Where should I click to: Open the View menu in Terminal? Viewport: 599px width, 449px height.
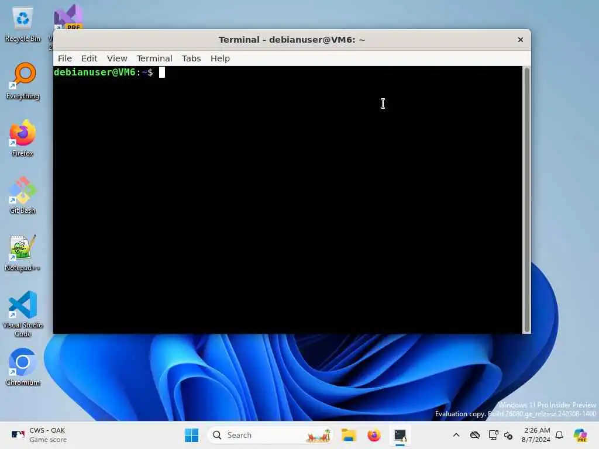tap(117, 58)
